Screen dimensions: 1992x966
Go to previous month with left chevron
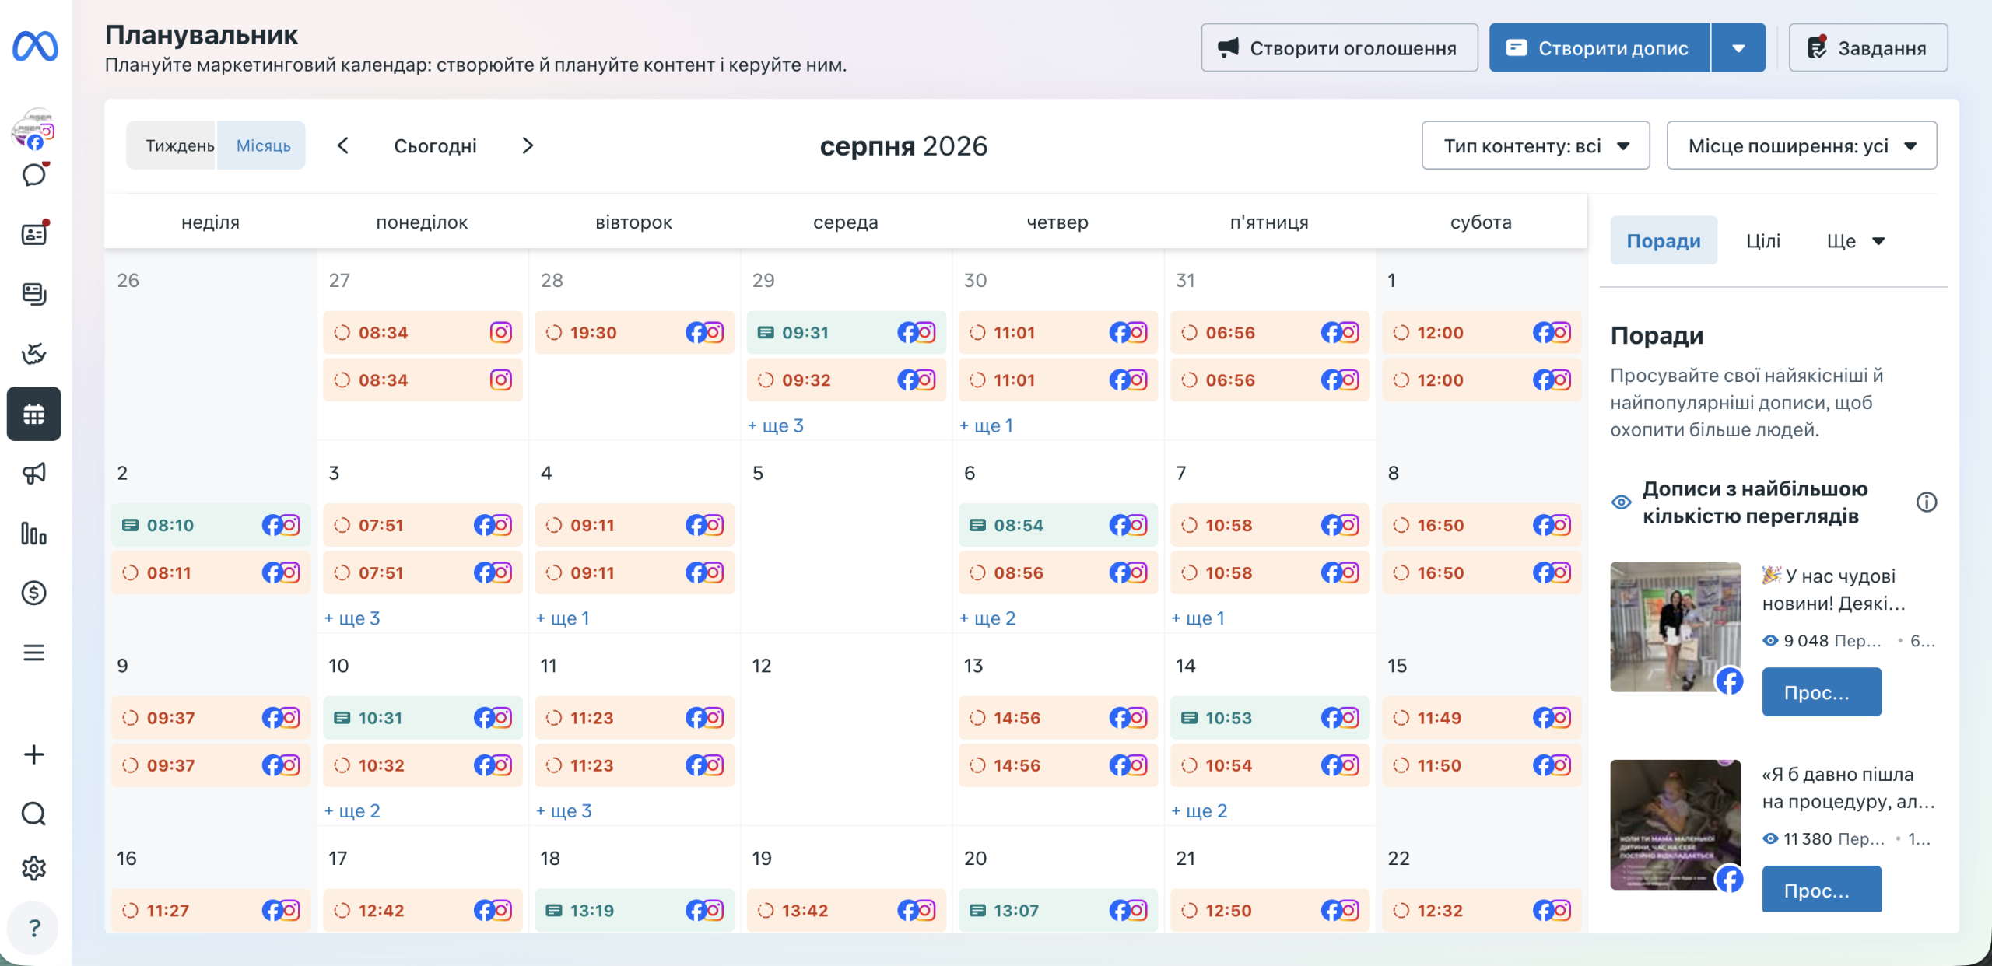pyautogui.click(x=343, y=145)
